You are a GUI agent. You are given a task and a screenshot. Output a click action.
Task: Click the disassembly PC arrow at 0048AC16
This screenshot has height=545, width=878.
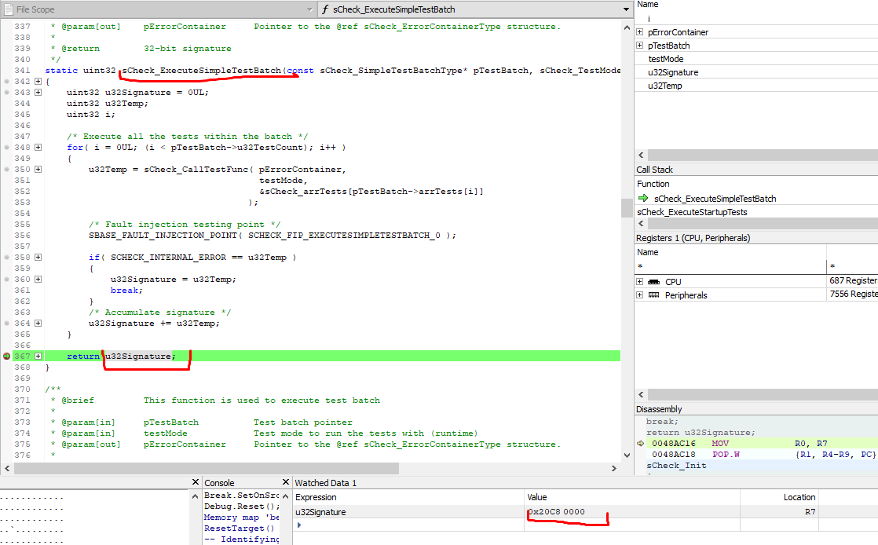click(641, 443)
